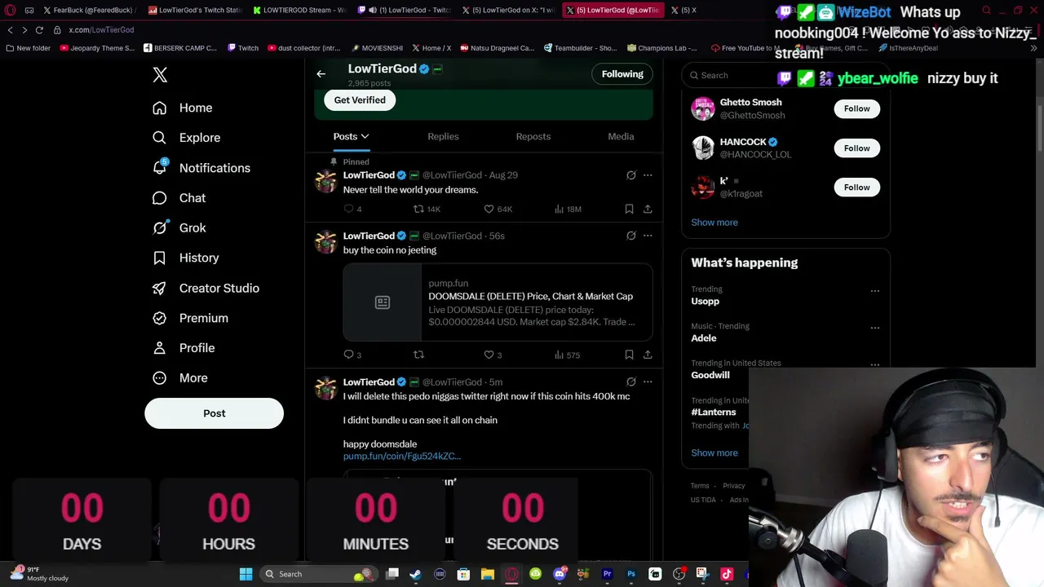Repost the 'buy the coin no jeeting' post
The width and height of the screenshot is (1044, 587).
pos(419,355)
